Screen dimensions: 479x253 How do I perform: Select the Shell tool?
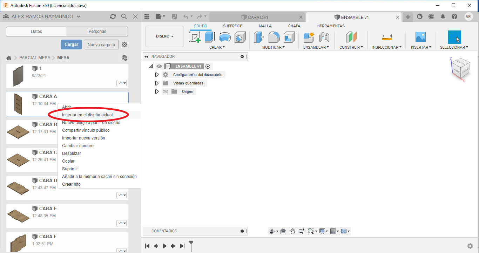coord(289,37)
